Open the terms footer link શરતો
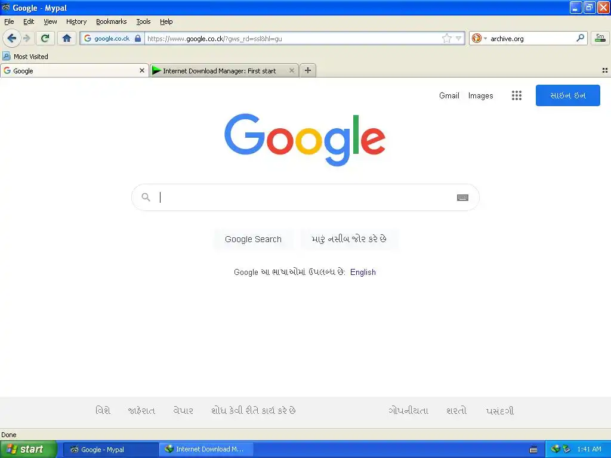This screenshot has height=458, width=611. tap(456, 410)
